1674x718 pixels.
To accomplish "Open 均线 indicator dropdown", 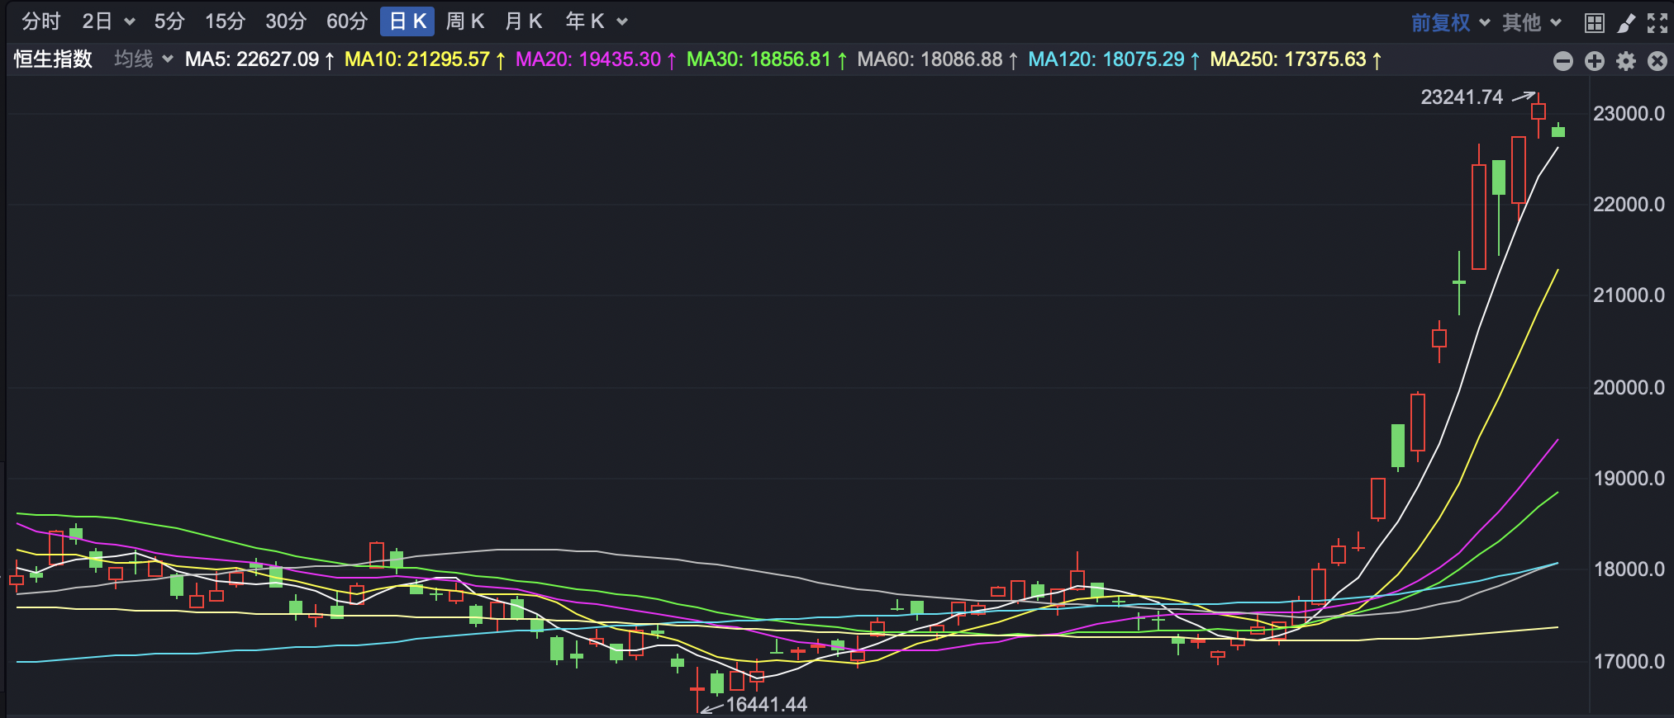I will click(143, 59).
